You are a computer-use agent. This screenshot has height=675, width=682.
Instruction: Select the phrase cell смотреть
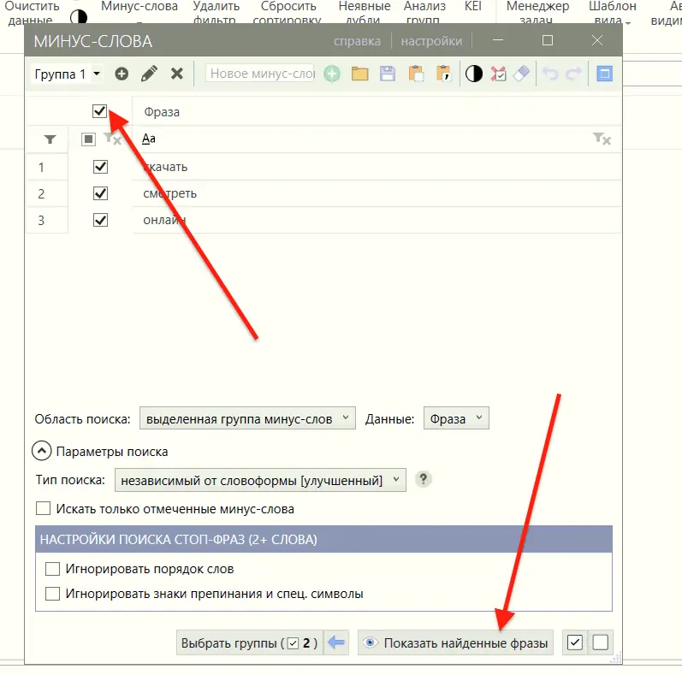377,193
